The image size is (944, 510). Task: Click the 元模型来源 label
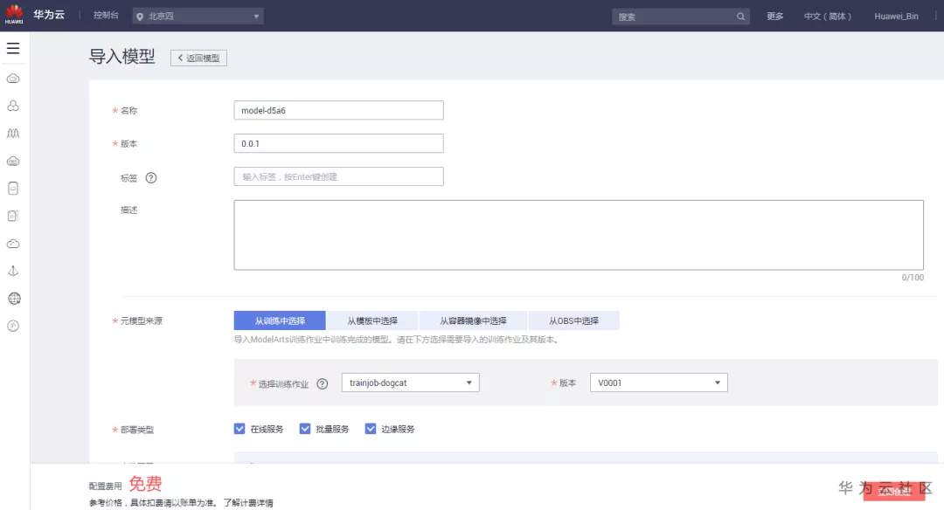click(142, 320)
